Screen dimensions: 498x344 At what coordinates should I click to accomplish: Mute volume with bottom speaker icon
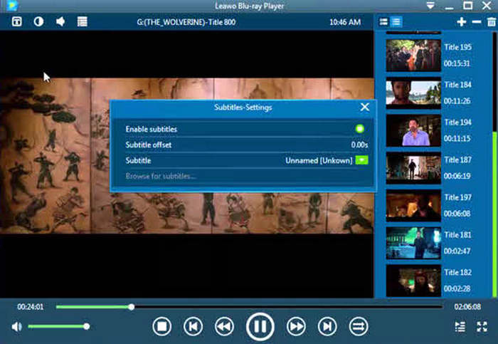16,326
